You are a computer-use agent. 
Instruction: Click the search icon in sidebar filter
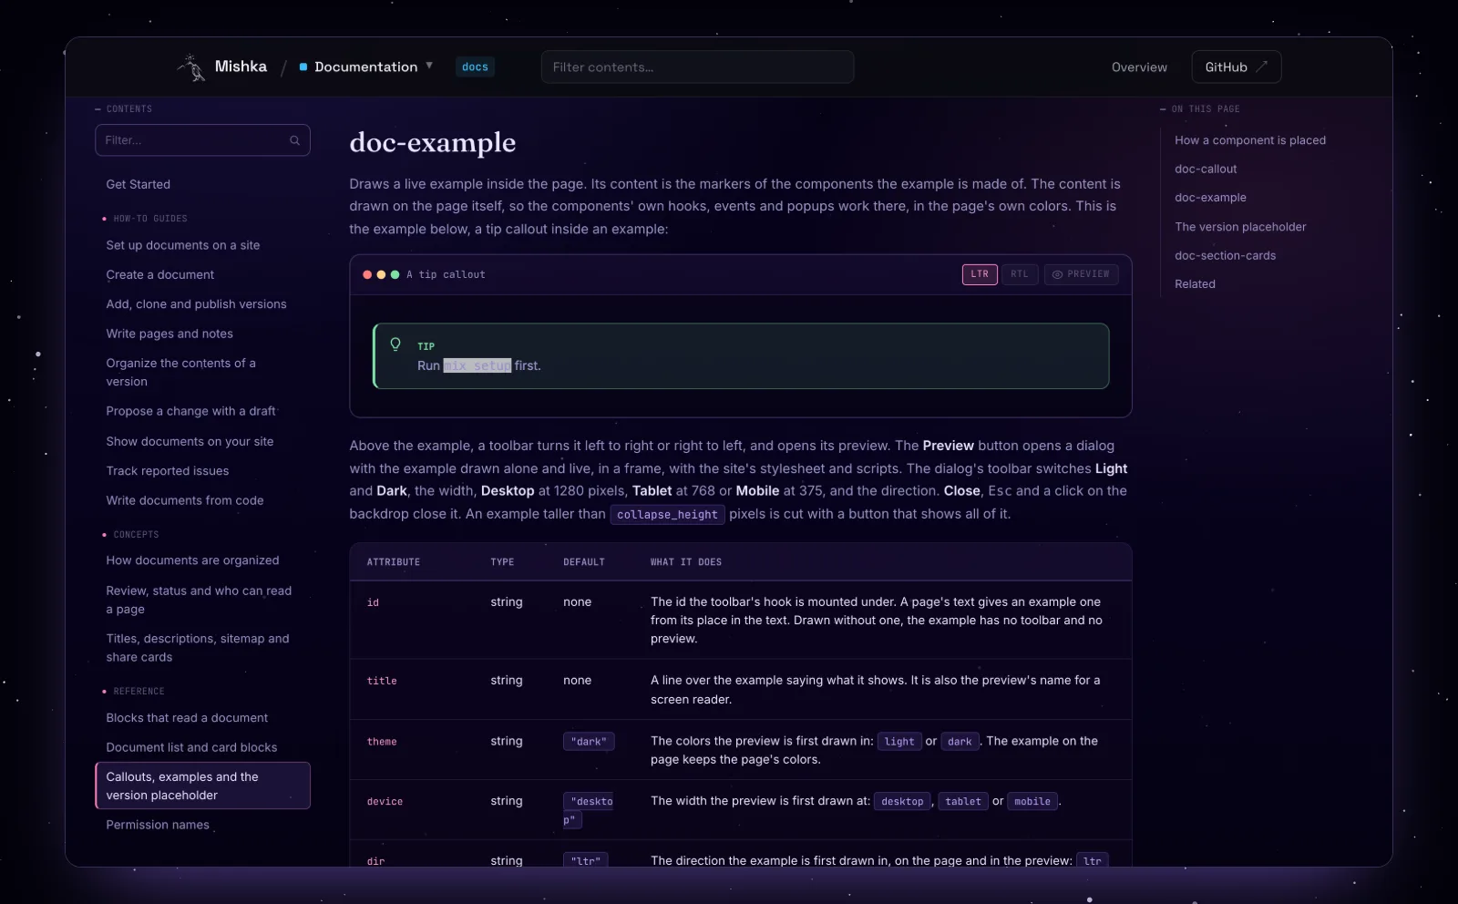click(294, 140)
